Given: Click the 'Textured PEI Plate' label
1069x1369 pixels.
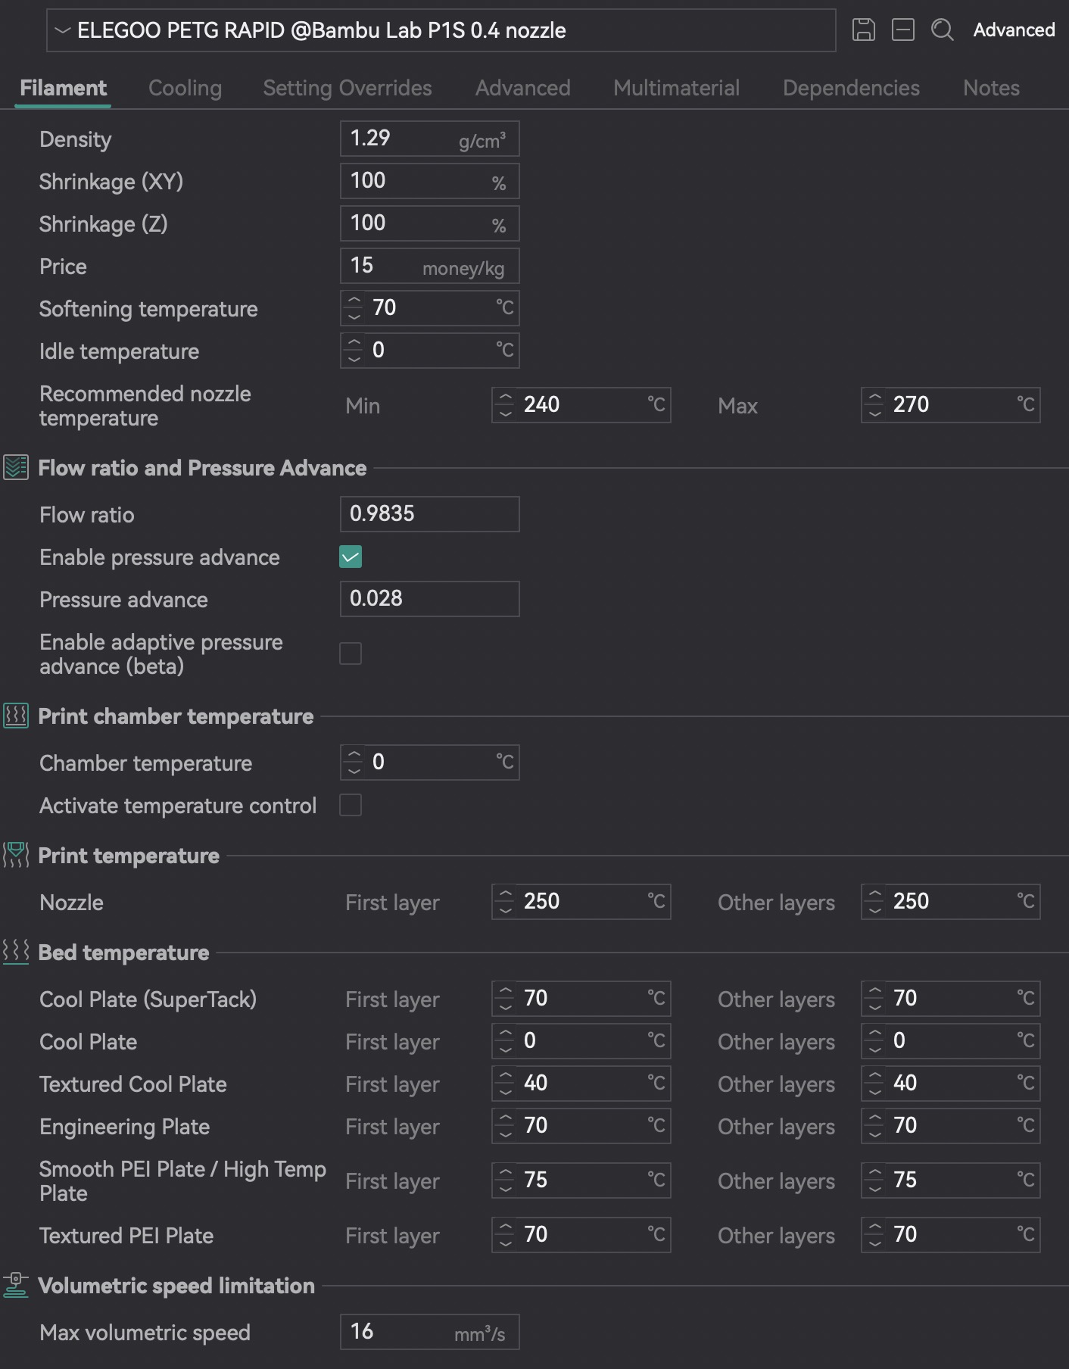Looking at the screenshot, I should pyautogui.click(x=126, y=1236).
